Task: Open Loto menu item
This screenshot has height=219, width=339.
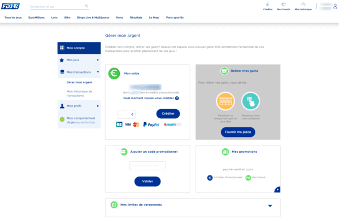Action: (x=54, y=18)
